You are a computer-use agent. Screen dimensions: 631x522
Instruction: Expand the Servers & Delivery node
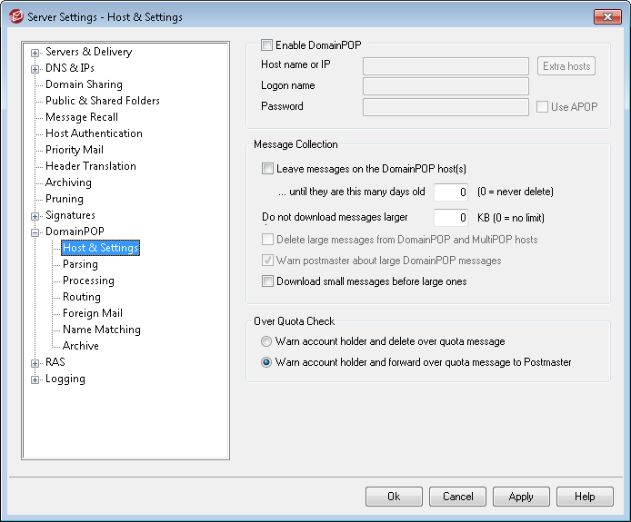(x=35, y=53)
